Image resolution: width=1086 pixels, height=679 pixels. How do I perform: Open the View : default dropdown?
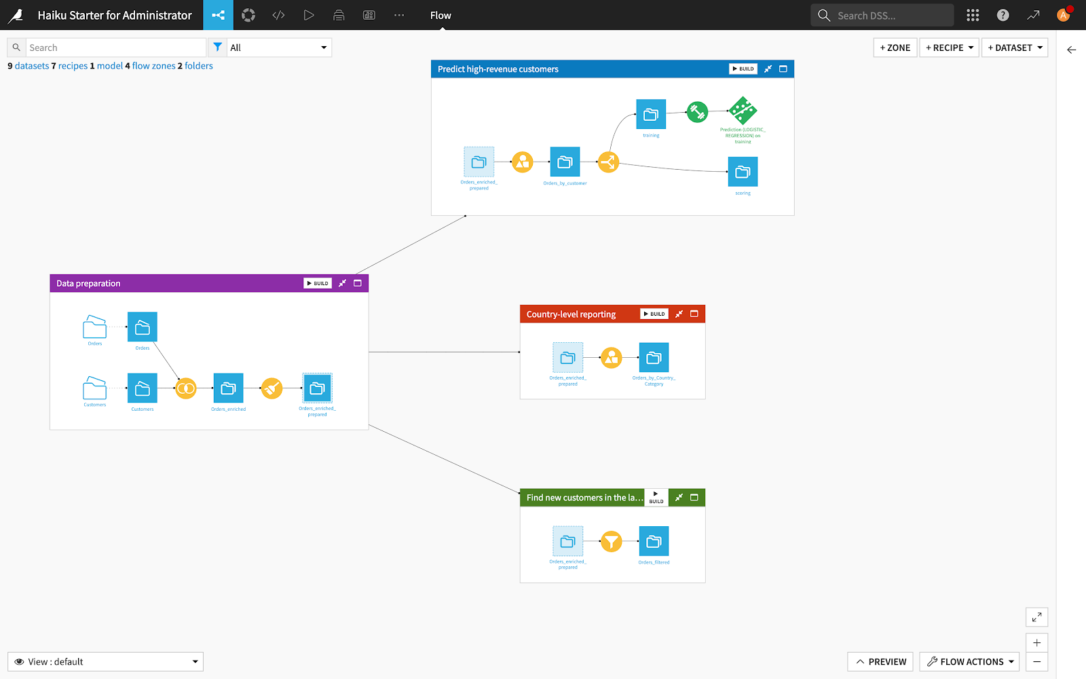click(x=105, y=661)
